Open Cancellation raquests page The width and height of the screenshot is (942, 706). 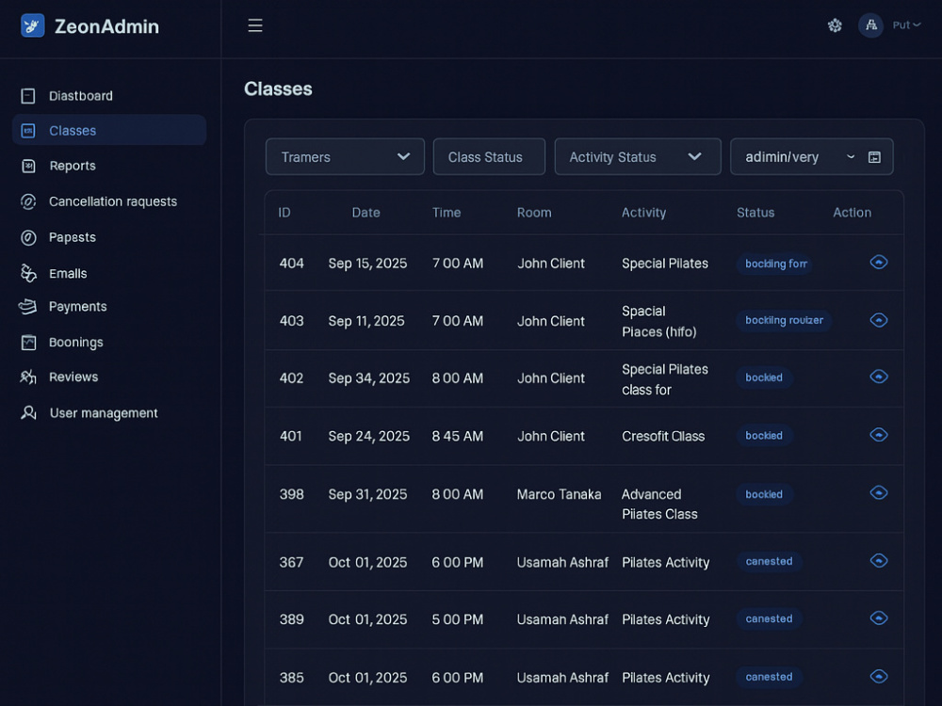coord(113,201)
